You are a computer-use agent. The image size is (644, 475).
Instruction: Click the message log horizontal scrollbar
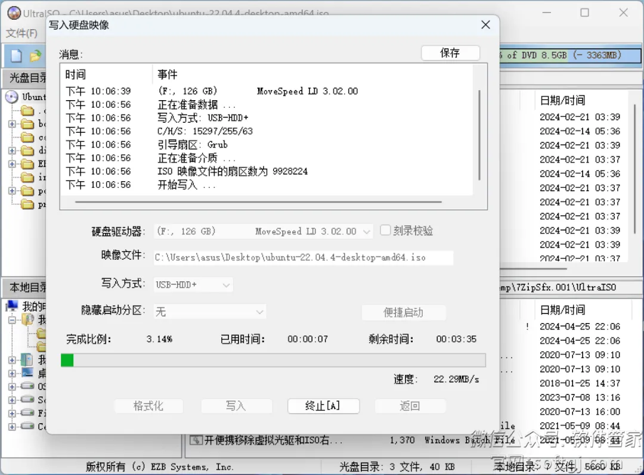(258, 202)
